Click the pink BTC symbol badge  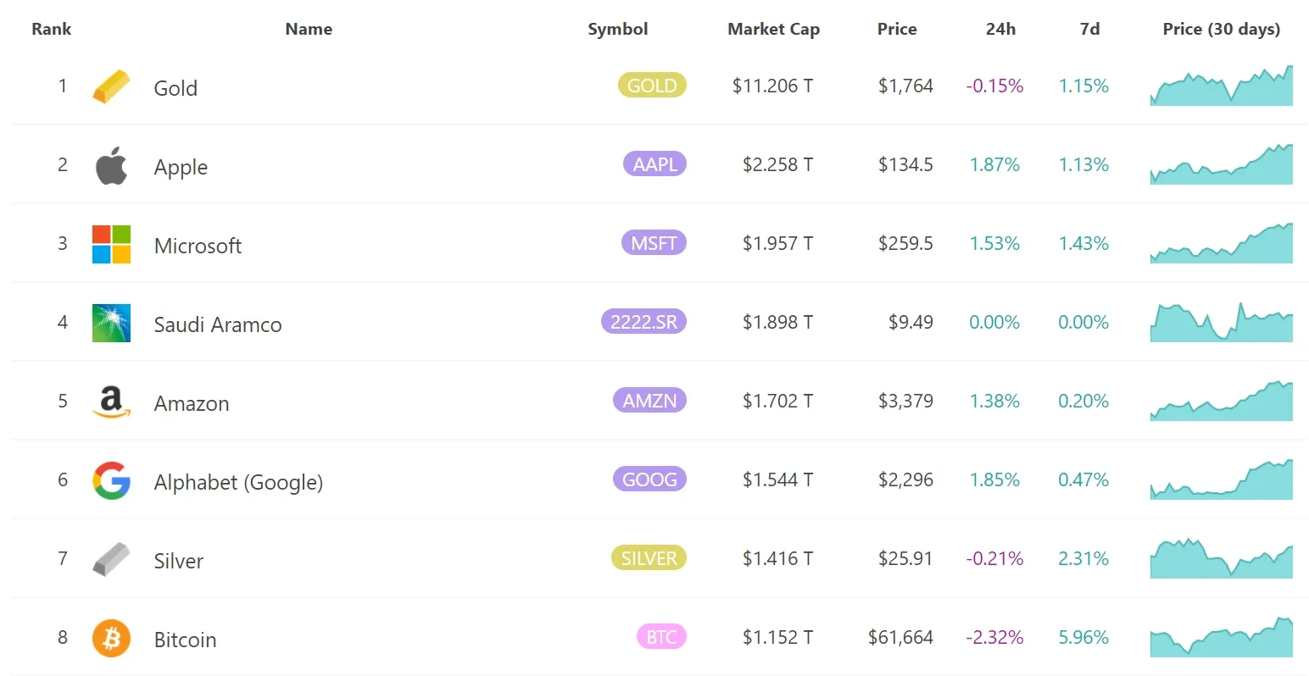(661, 637)
